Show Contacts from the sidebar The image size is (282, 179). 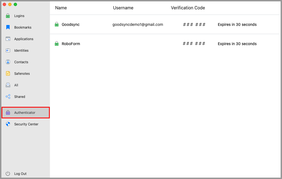pos(21,62)
